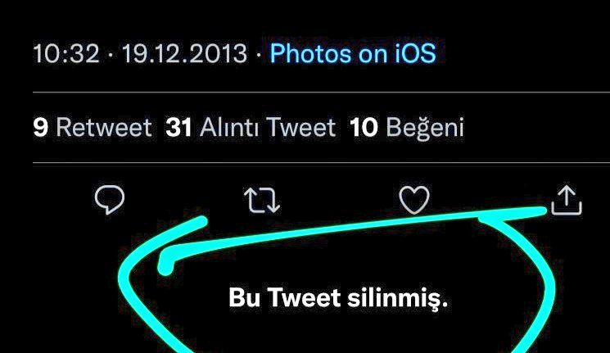Open the 31 Alıntı Tweet list
Image resolution: width=610 pixels, height=353 pixels.
point(251,127)
